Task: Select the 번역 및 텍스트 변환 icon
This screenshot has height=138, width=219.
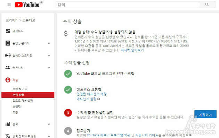Action: tap(8, 136)
